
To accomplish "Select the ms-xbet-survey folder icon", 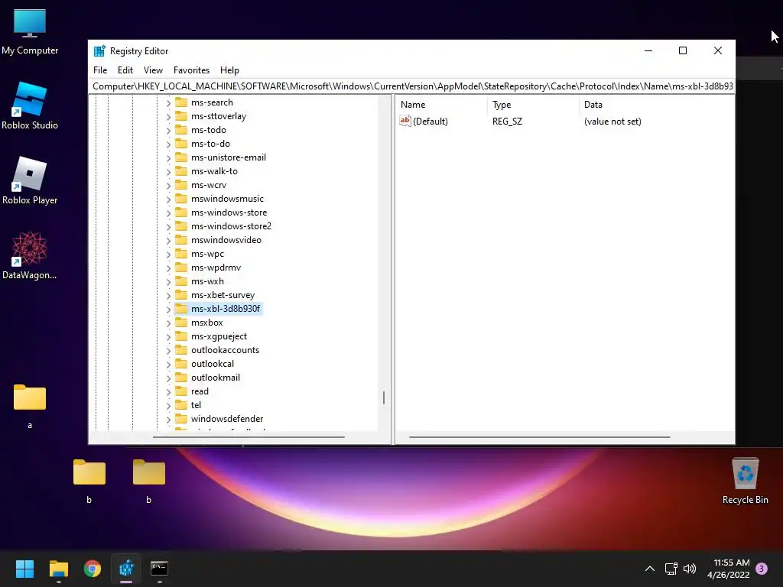I will point(180,295).
